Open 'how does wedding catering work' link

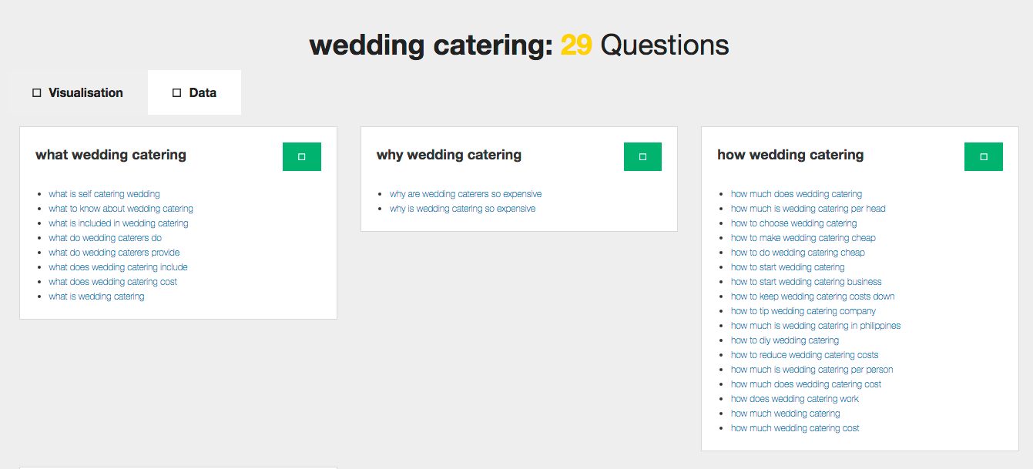(x=795, y=399)
